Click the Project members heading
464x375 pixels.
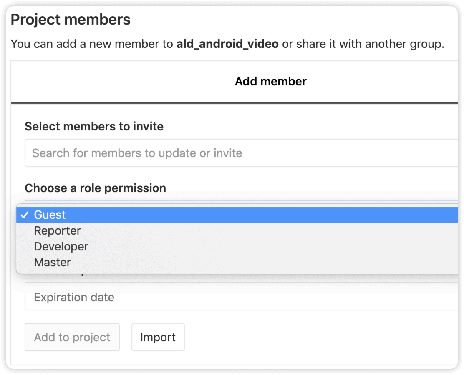pyautogui.click(x=71, y=20)
